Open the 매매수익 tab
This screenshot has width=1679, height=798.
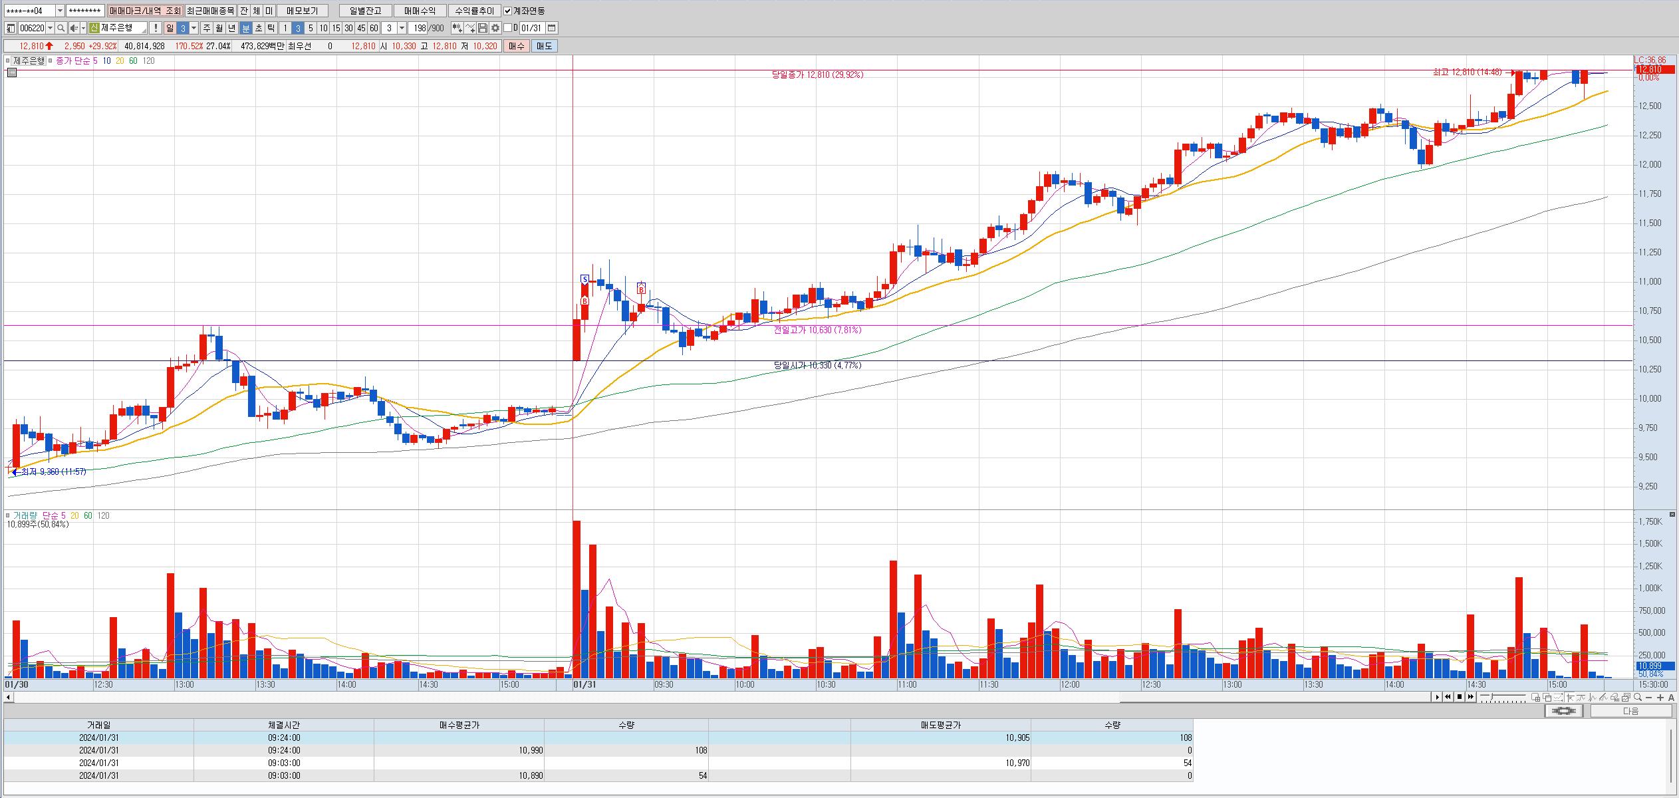420,11
